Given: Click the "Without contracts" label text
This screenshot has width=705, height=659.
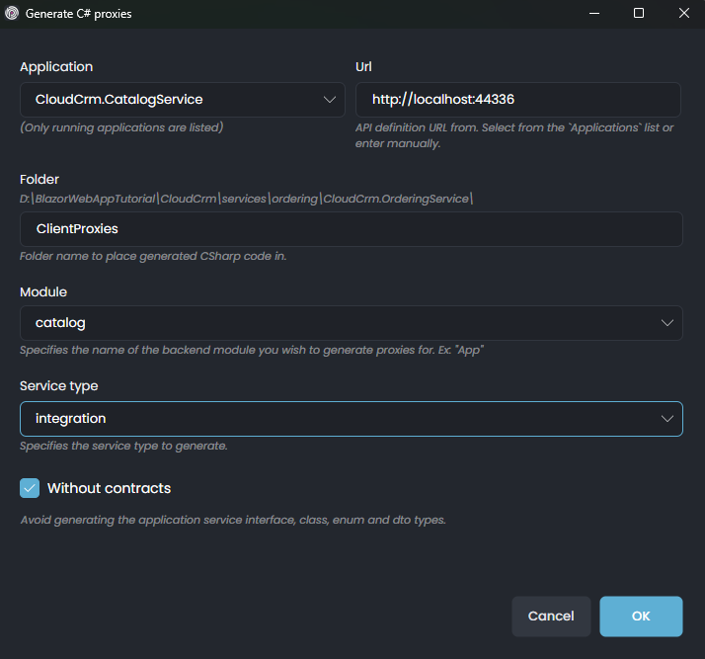Looking at the screenshot, I should tap(109, 488).
